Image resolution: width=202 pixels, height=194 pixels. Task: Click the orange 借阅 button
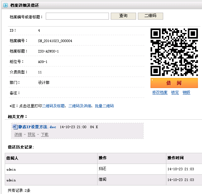pos(174,83)
